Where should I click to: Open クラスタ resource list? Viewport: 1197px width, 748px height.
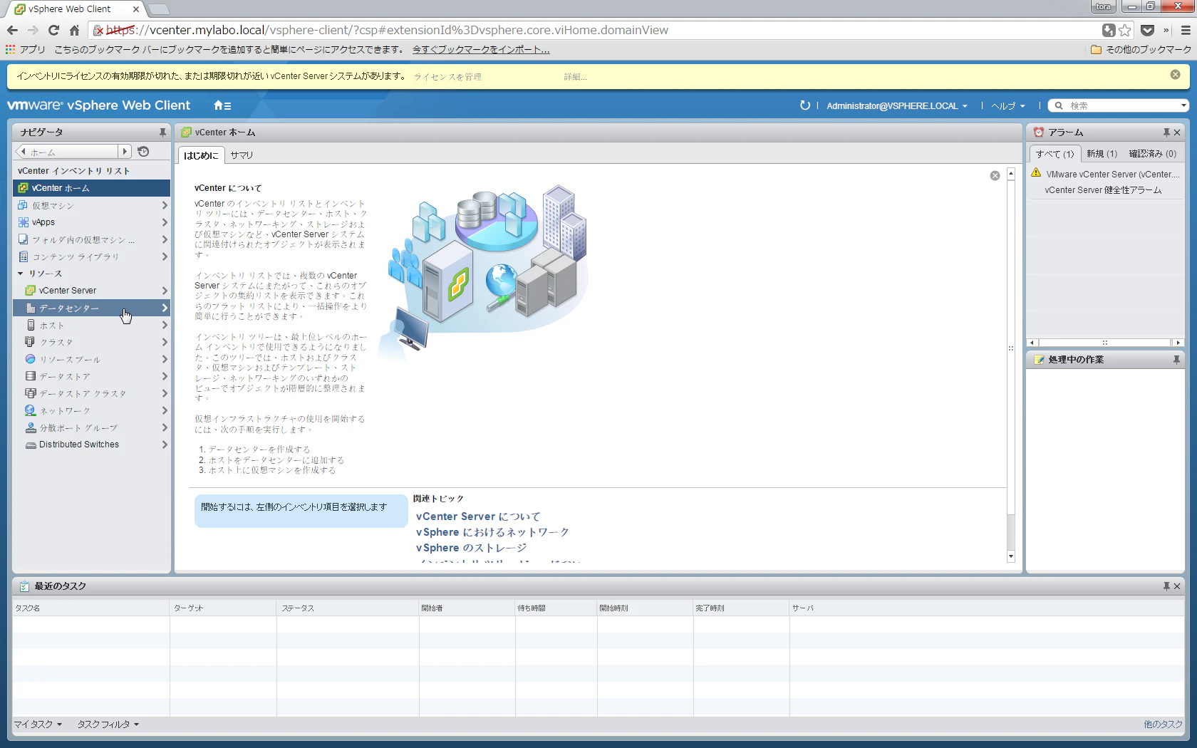pyautogui.click(x=91, y=342)
